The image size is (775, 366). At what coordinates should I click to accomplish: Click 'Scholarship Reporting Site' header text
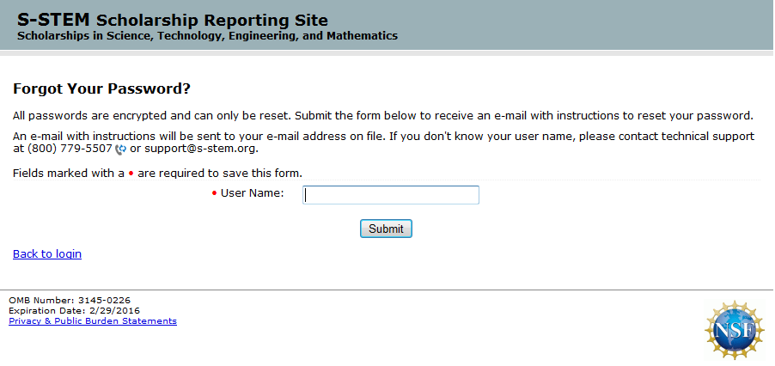coord(212,20)
